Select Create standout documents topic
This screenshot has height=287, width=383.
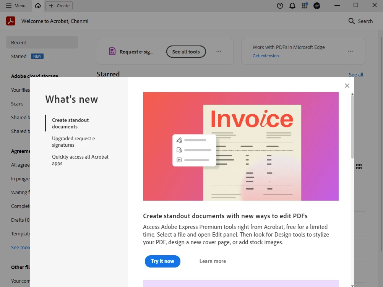click(x=70, y=123)
